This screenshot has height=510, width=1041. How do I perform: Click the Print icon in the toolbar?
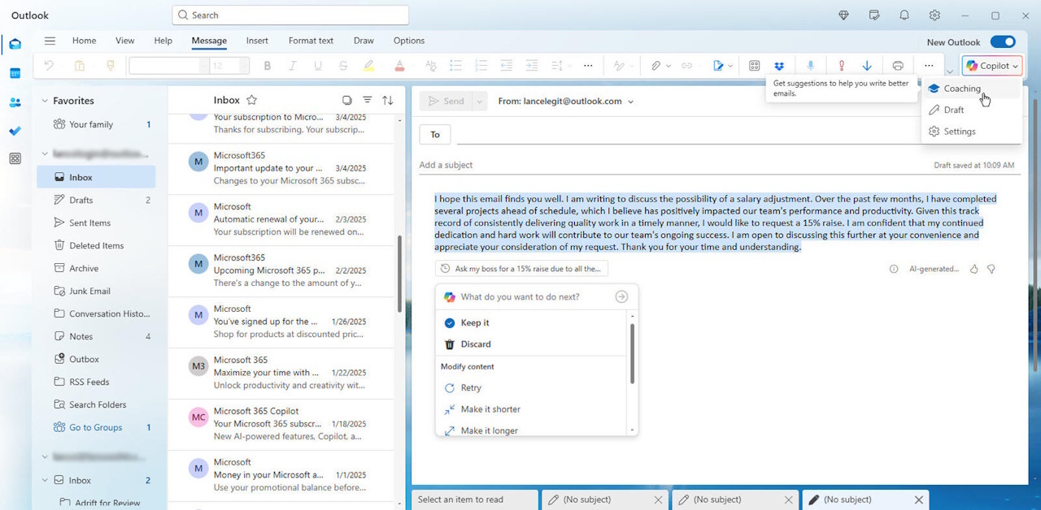(898, 66)
